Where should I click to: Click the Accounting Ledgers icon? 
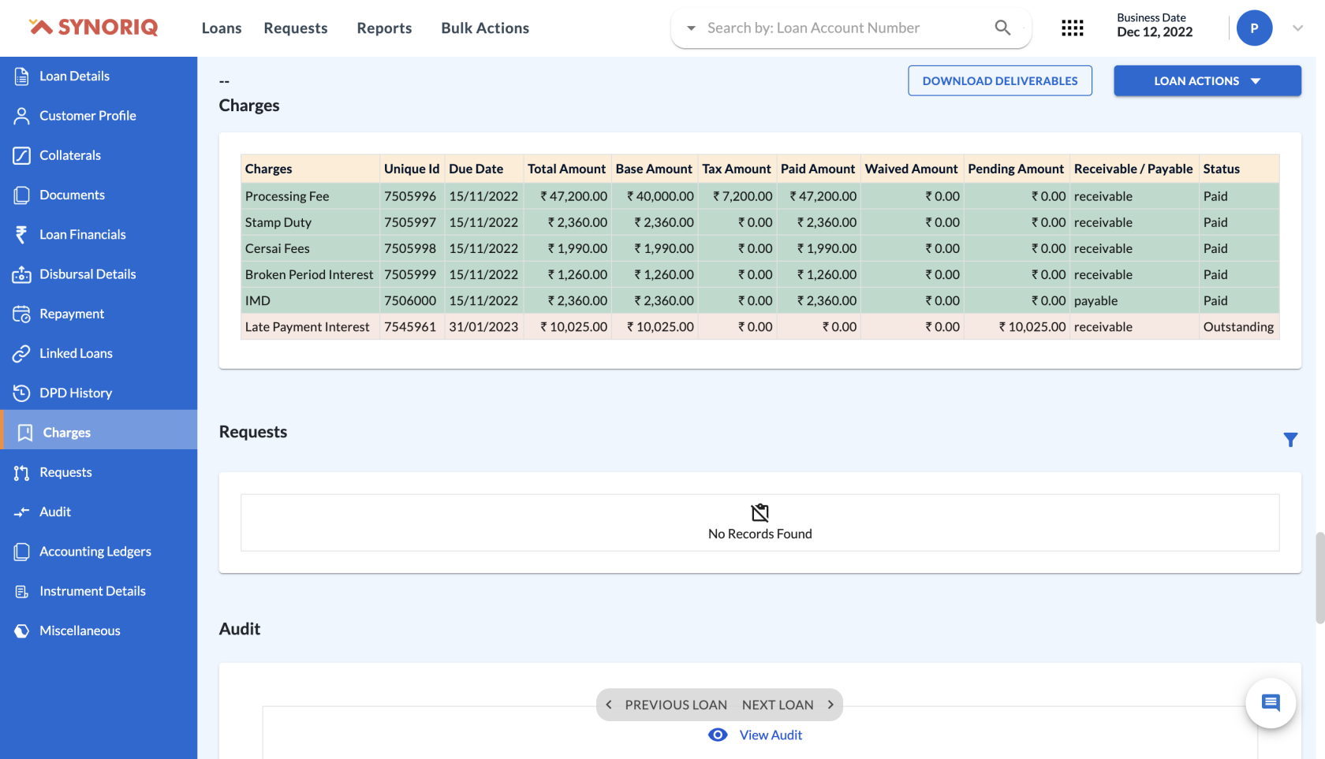[x=22, y=552]
